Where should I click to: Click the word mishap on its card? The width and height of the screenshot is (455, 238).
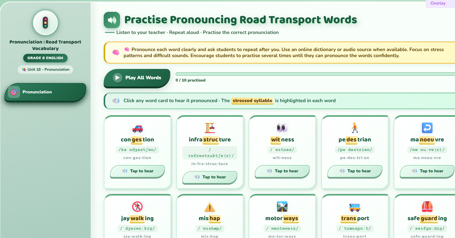(210, 218)
